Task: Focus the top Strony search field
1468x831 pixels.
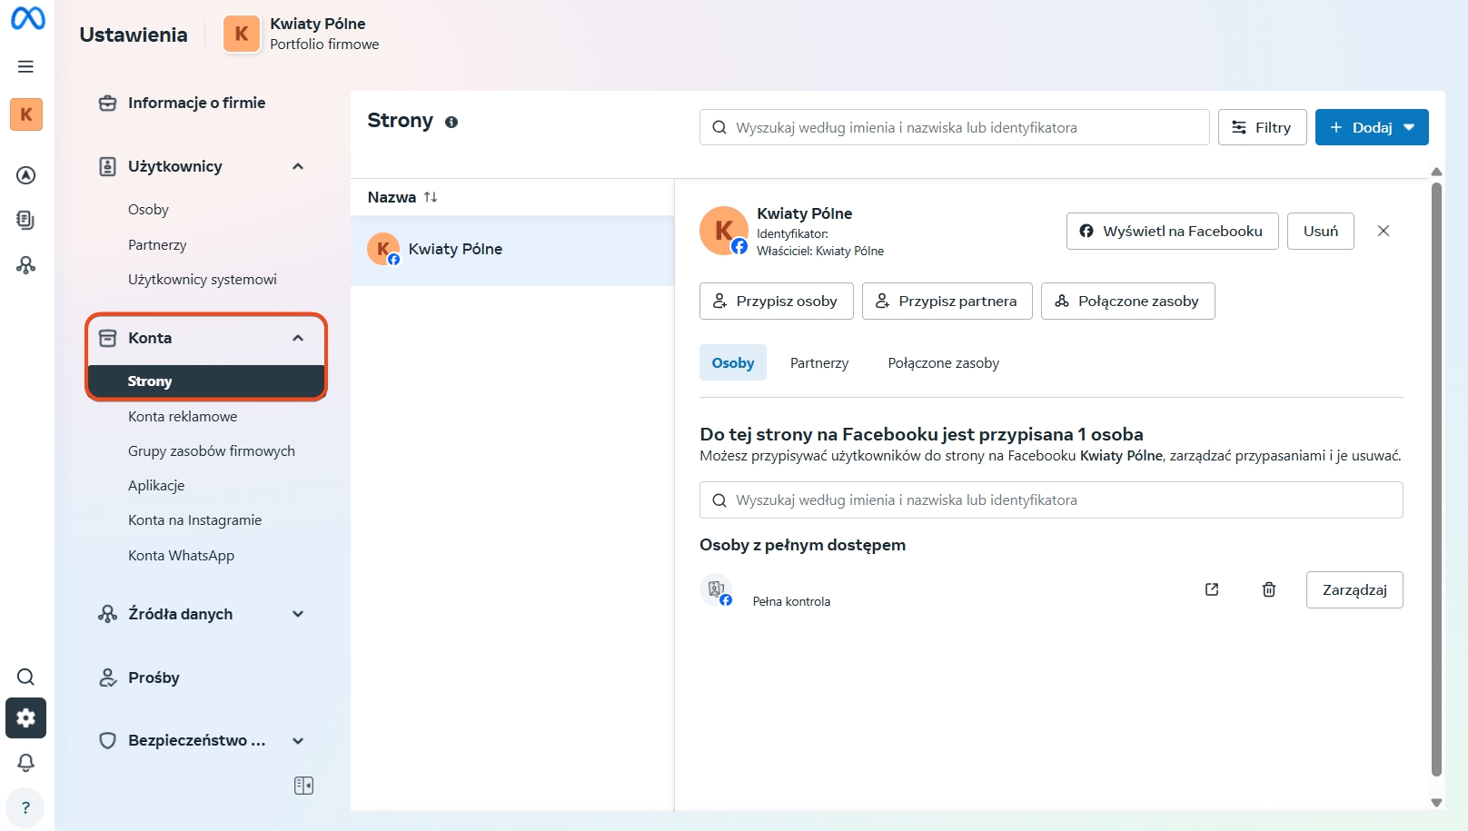Action: click(x=954, y=127)
